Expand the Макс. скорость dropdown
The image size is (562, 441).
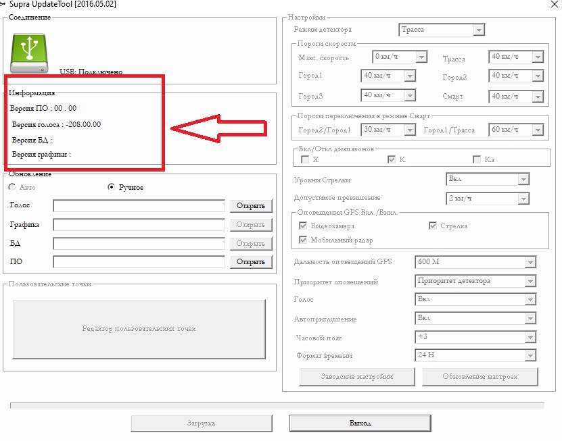(x=400, y=57)
